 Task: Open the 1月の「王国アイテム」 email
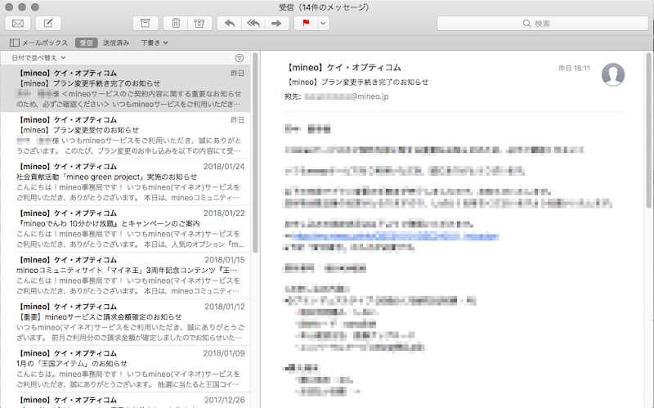[x=125, y=369]
